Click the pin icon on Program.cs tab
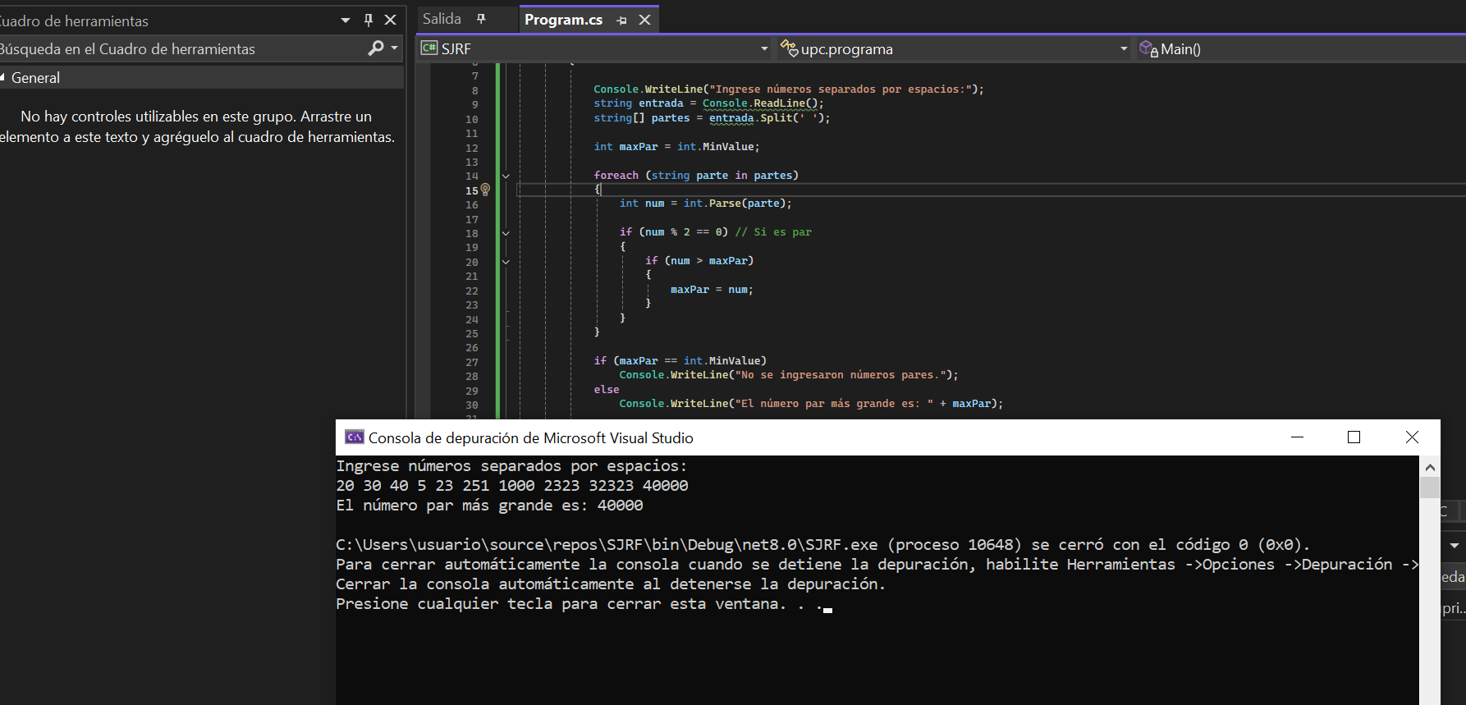The image size is (1466, 705). point(621,21)
